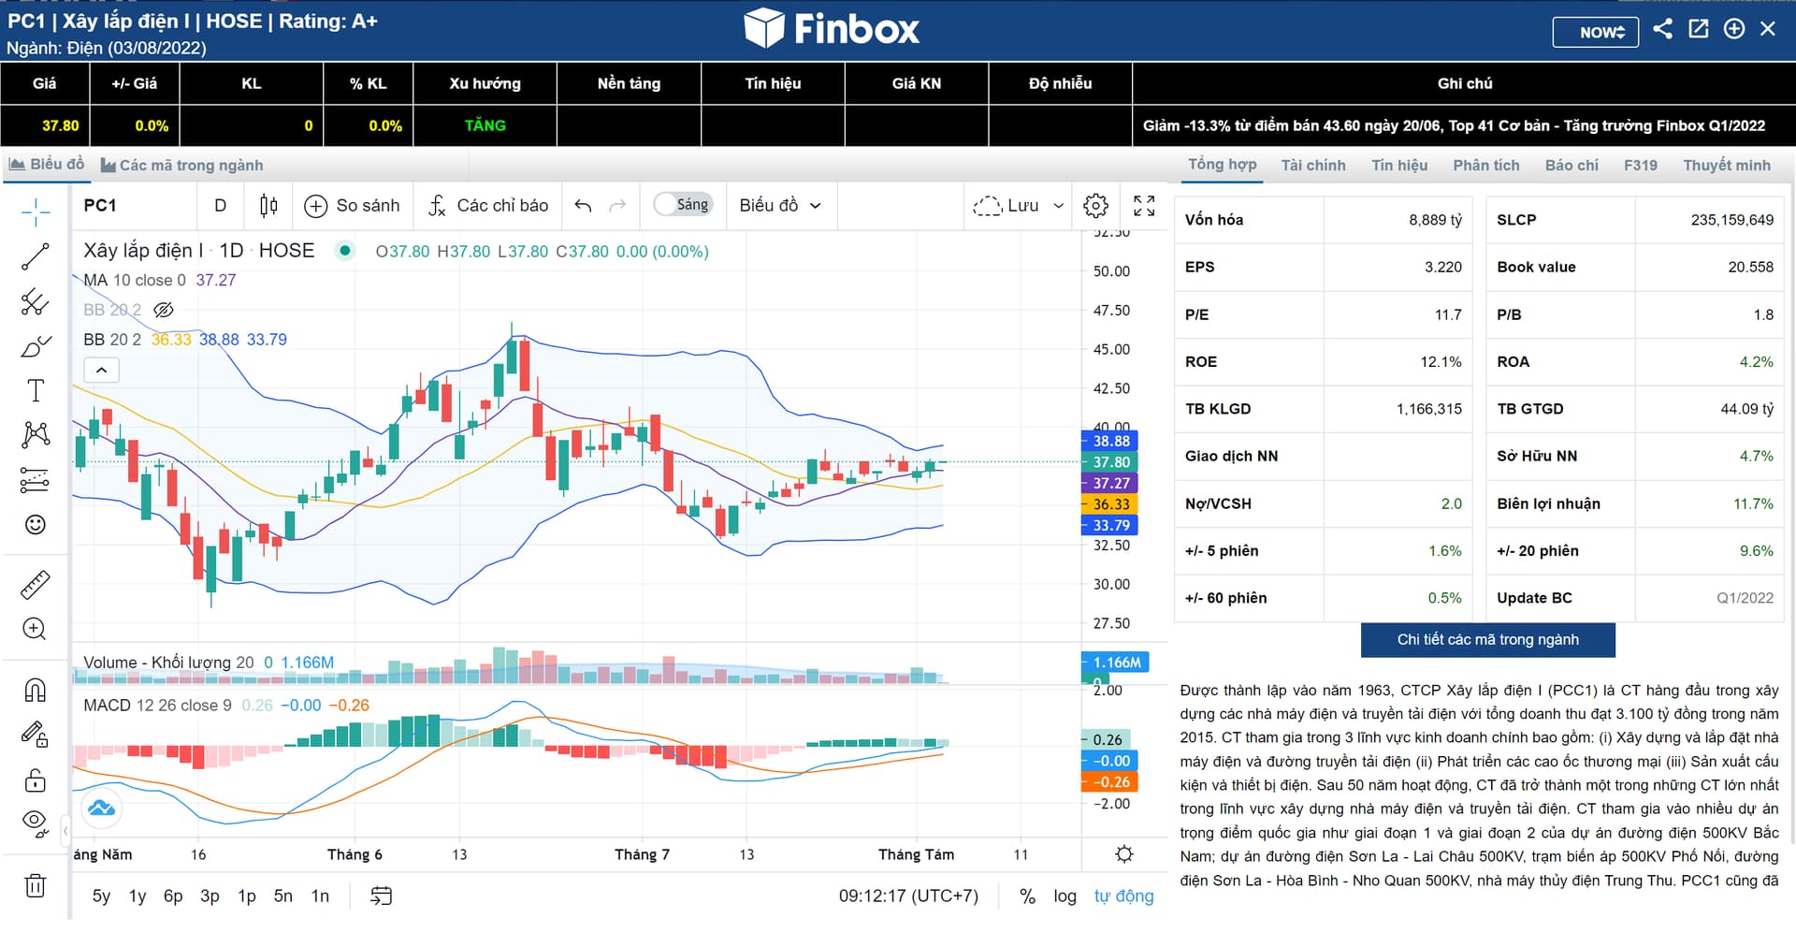
Task: Select the Tổng hợp tab
Action: (1222, 165)
